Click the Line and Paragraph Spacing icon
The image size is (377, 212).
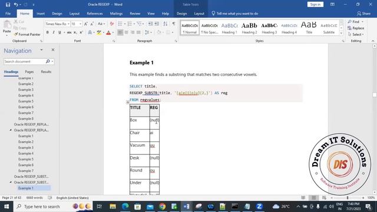click(x=147, y=32)
